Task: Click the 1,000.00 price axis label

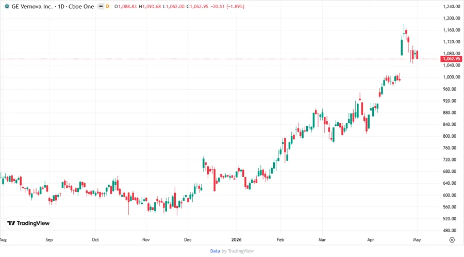Action: click(x=452, y=77)
